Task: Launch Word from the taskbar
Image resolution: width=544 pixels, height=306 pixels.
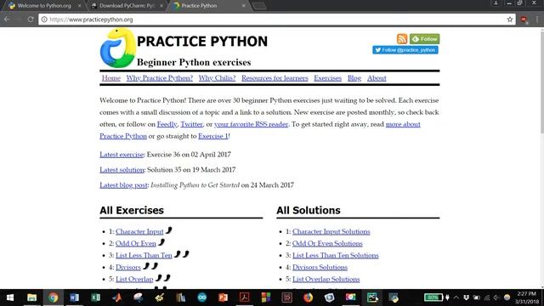Action: point(74,297)
